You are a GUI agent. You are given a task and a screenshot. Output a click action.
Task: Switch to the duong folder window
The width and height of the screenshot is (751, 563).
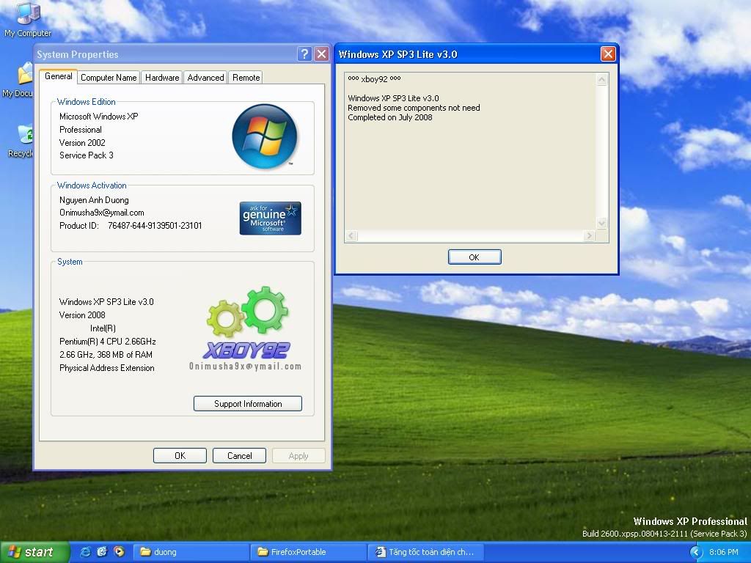pyautogui.click(x=191, y=552)
